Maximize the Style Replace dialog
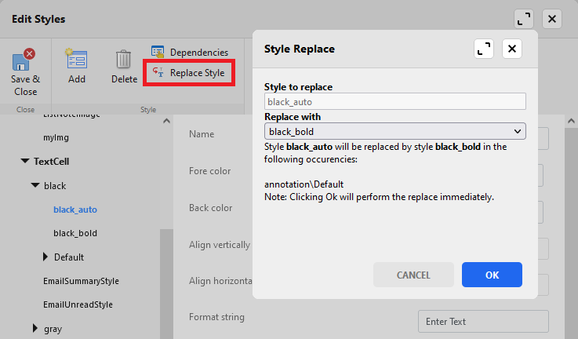The width and height of the screenshot is (578, 339). (x=484, y=49)
